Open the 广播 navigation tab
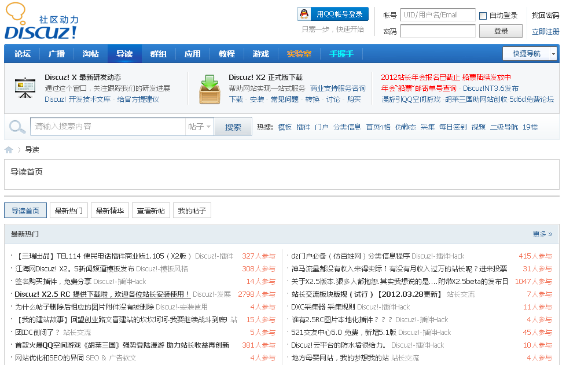The width and height of the screenshot is (566, 365). pyautogui.click(x=57, y=54)
